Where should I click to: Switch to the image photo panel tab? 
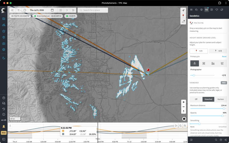(x=212, y=10)
